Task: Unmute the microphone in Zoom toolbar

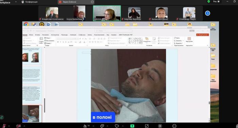Action: point(4,126)
